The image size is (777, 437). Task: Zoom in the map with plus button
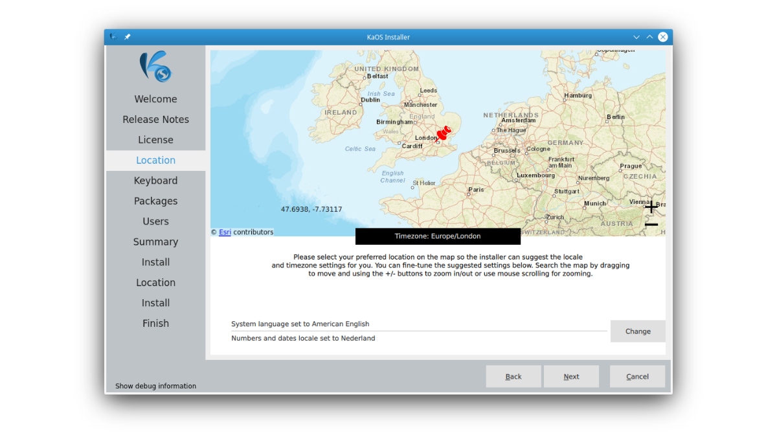coord(651,207)
